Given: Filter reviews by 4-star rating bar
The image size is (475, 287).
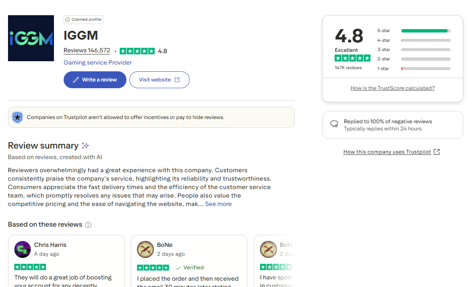Looking at the screenshot, I should click(x=426, y=41).
